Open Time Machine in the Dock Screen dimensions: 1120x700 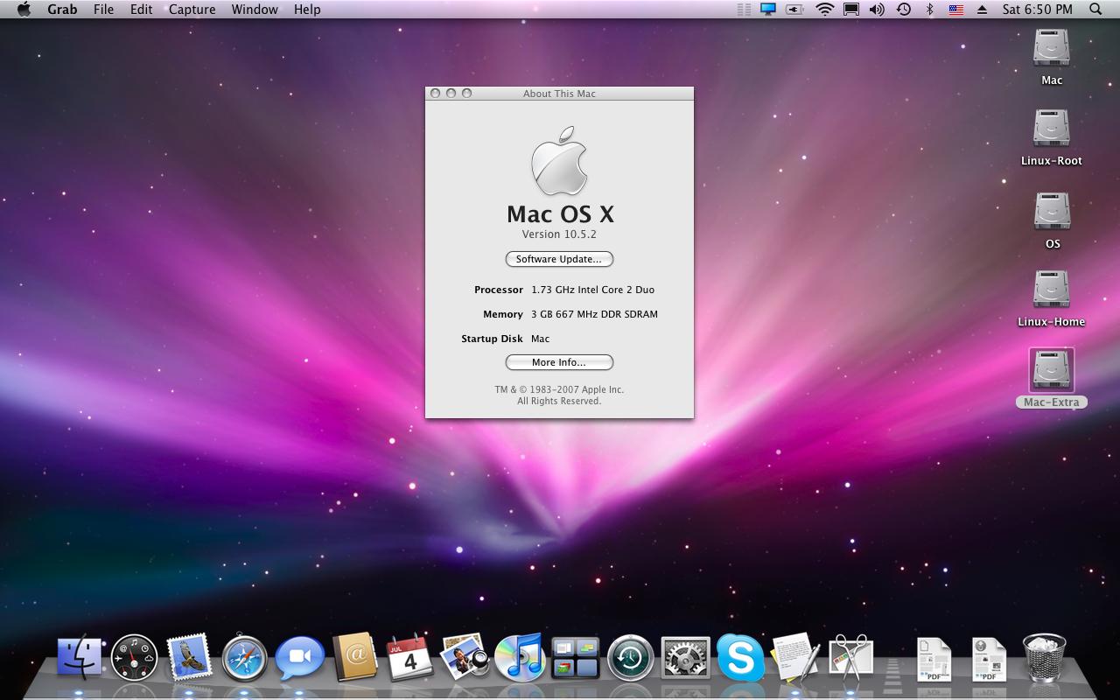pos(630,658)
